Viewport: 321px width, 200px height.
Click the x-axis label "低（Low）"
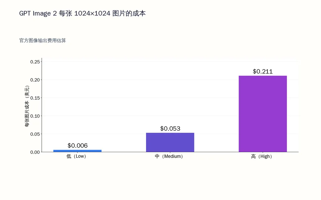pos(76,156)
